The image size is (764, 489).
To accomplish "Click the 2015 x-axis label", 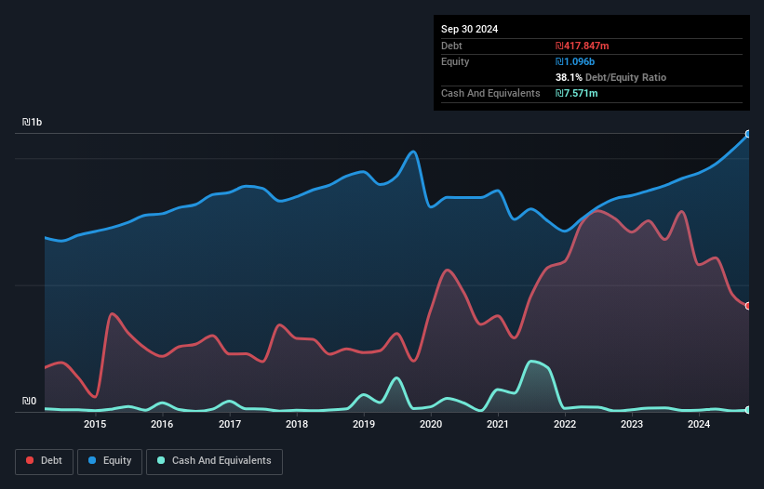I will (x=95, y=425).
